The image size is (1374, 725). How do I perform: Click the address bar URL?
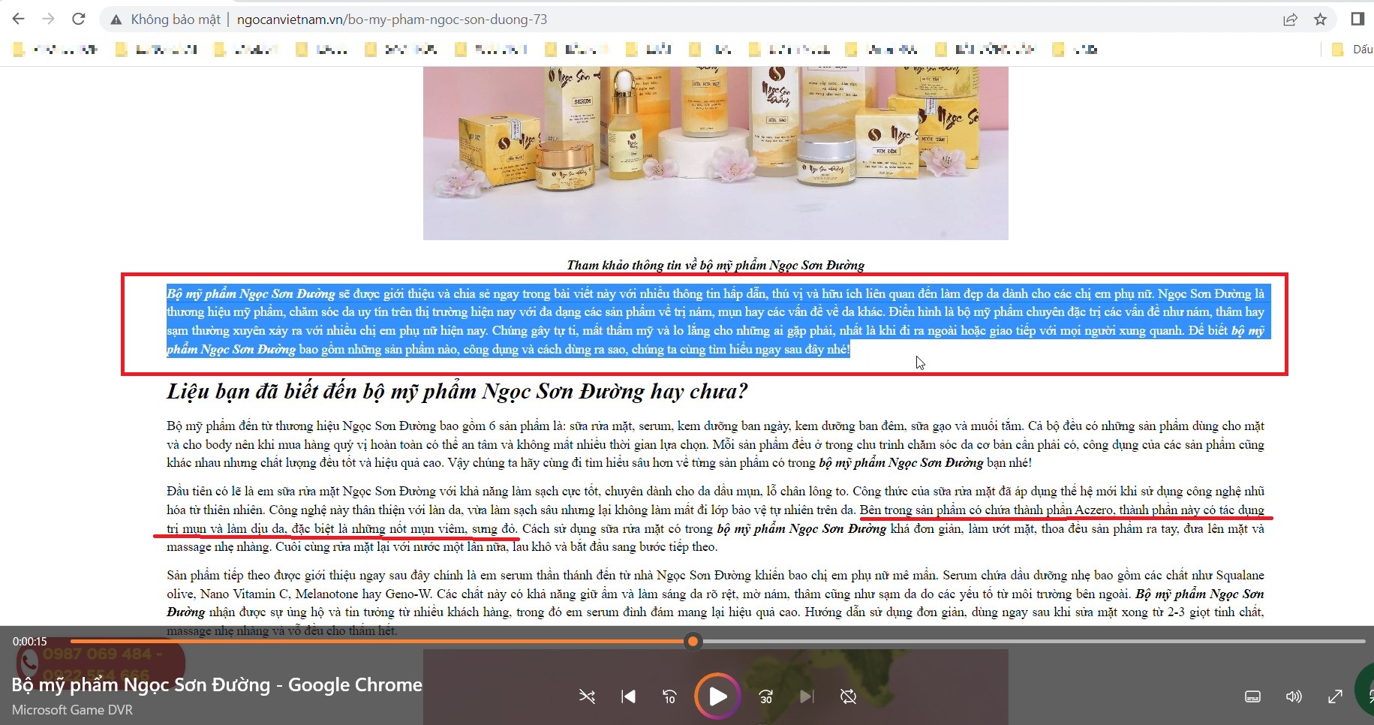pyautogui.click(x=392, y=20)
